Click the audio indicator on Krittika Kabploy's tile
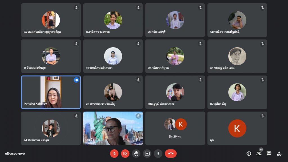This screenshot has height=162, width=288. [76, 80]
